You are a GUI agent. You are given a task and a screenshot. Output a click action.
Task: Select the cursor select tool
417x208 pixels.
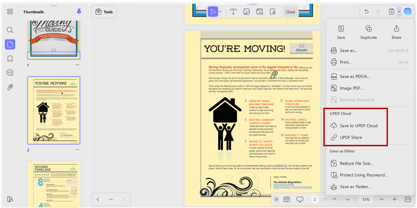click(x=213, y=12)
